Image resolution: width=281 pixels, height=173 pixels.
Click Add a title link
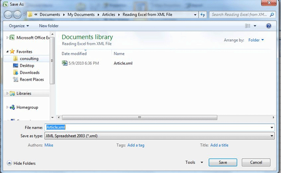(219, 145)
